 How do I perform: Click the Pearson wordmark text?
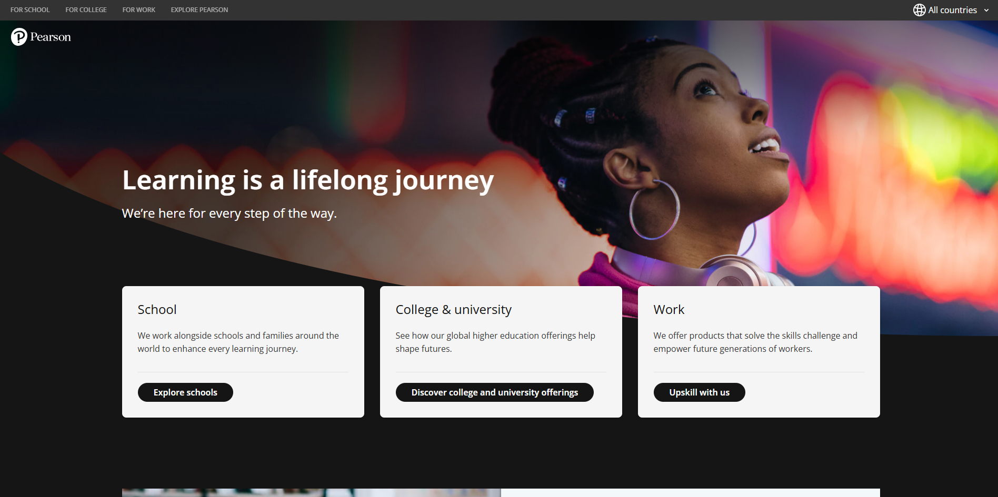[x=51, y=37]
